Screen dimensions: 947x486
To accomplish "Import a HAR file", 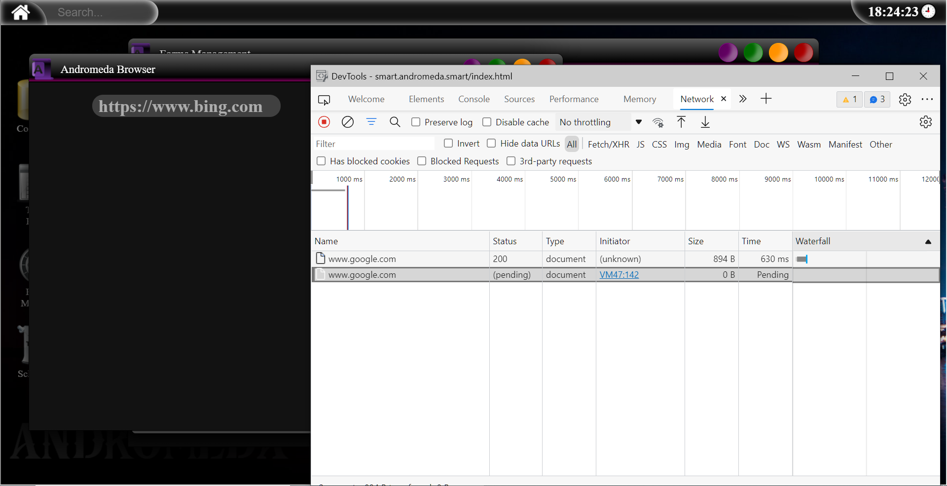I will coord(681,122).
